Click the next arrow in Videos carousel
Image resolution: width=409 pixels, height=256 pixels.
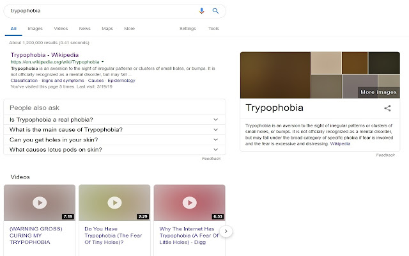tap(227, 231)
